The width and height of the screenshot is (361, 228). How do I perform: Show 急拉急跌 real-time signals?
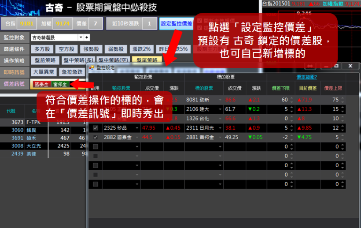point(72,72)
